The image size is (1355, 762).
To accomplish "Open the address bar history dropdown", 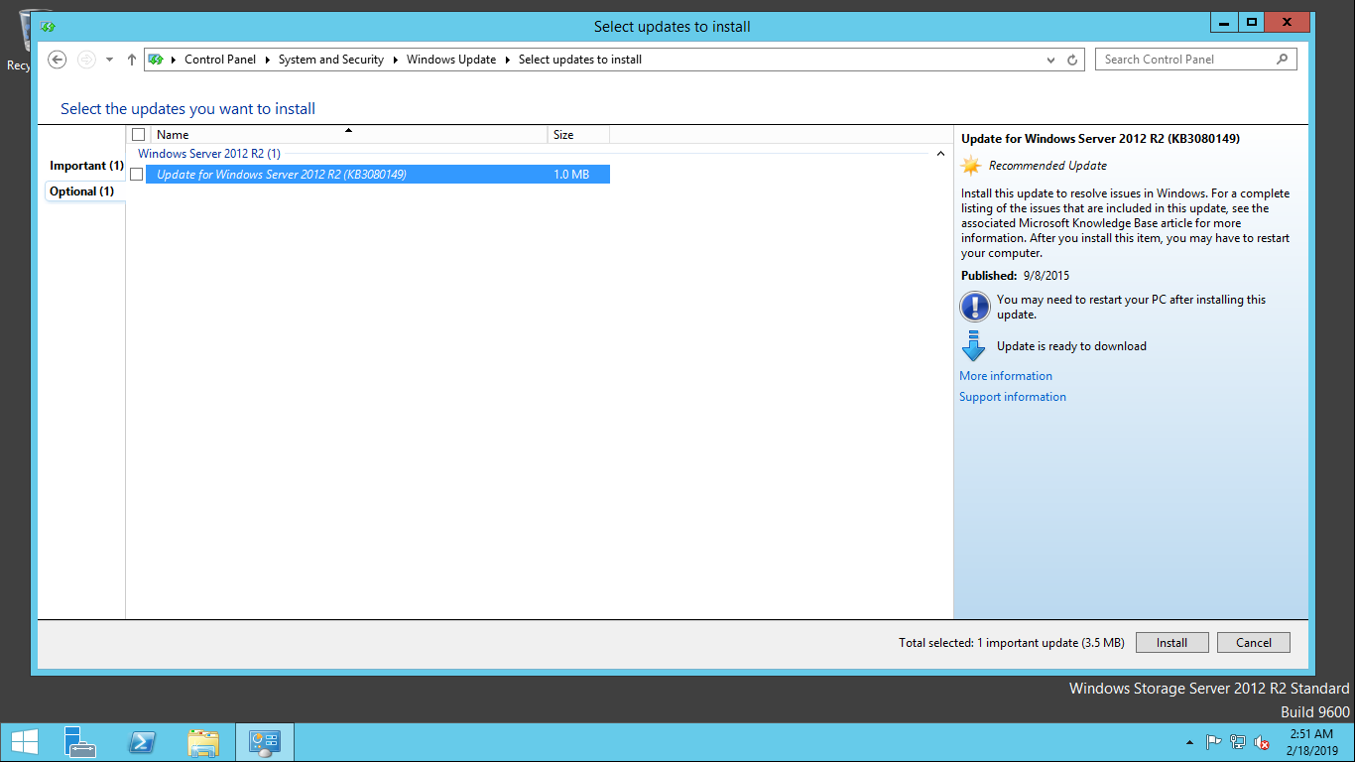I will pyautogui.click(x=1051, y=60).
